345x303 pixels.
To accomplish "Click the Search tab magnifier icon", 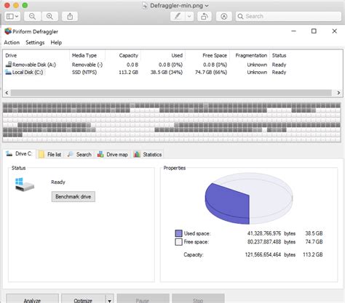I will point(71,154).
